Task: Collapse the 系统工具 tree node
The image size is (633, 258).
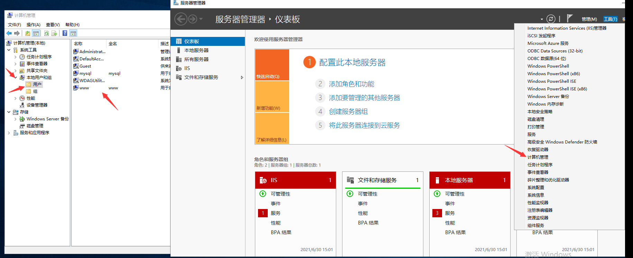Action: 9,50
